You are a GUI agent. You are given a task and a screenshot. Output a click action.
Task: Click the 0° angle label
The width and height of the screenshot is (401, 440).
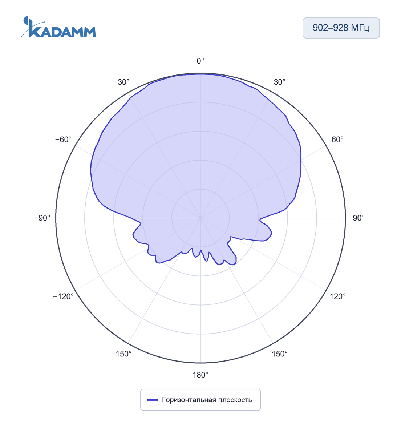pos(200,61)
